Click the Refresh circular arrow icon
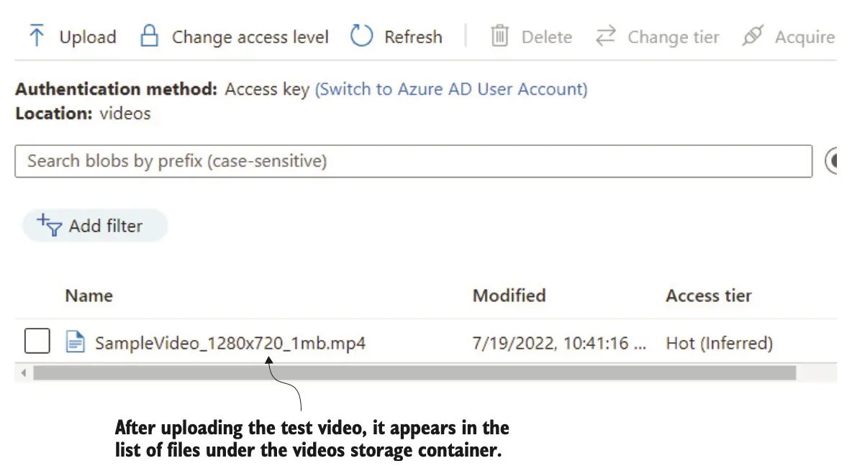 click(x=362, y=36)
